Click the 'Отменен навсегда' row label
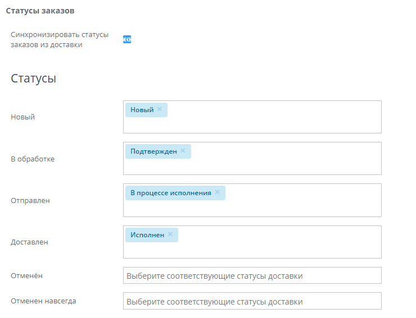The image size is (416, 318). (x=43, y=301)
